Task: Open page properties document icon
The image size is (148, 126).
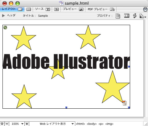Action: pyautogui.click(x=118, y=16)
